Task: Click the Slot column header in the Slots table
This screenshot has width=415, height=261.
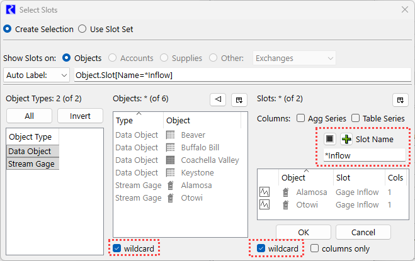Action: [x=358, y=178]
